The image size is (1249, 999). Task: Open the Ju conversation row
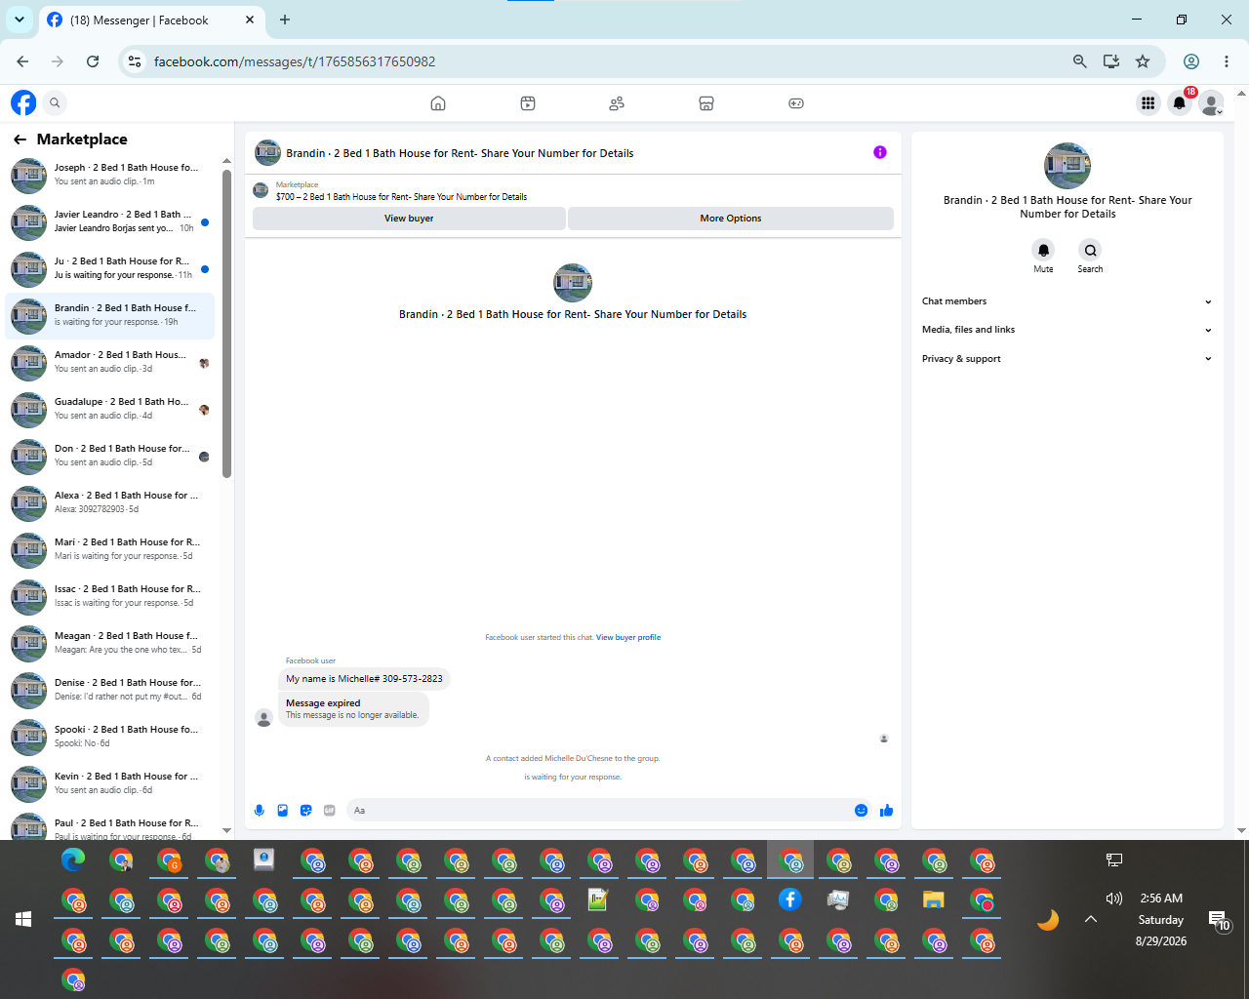110,269
